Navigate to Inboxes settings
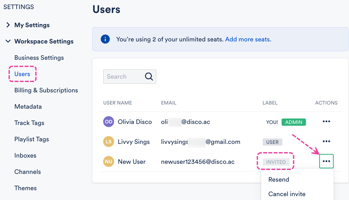The height and width of the screenshot is (200, 349). [x=25, y=155]
